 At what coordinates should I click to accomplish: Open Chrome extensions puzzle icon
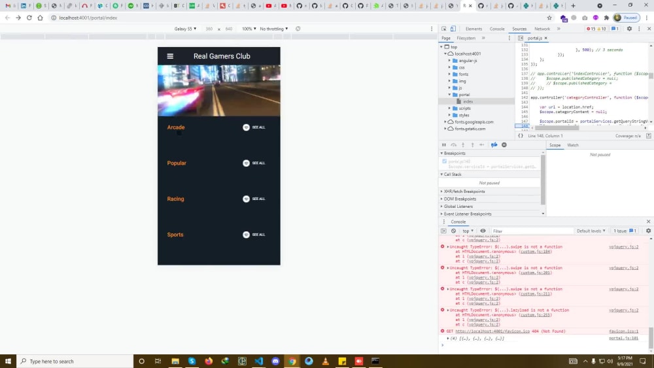point(606,18)
